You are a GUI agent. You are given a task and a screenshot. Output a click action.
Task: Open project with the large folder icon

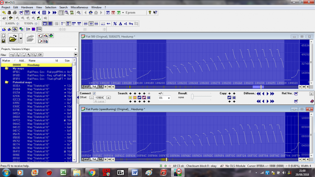click(13, 38)
